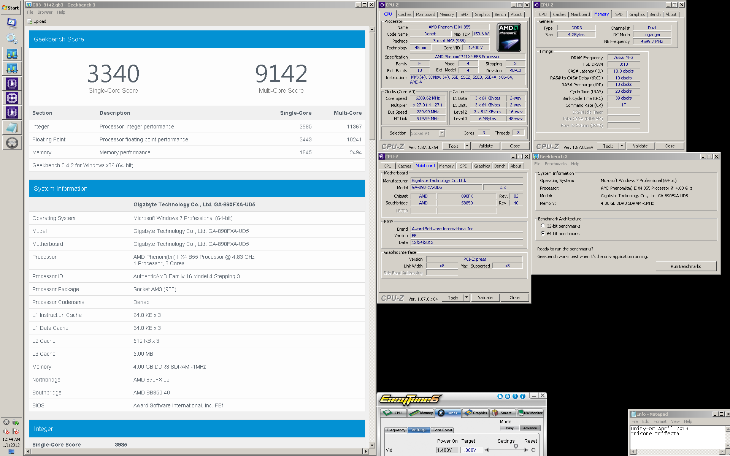Screen dimensions: 730x456
Task: Click Geekbench results vertical scrollbar thumb
Action: [372, 87]
